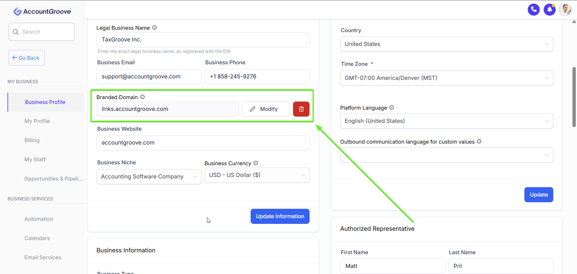Viewport: 577px width, 274px height.
Task: Click info icon beside Legal Business Name
Action: [x=154, y=28]
